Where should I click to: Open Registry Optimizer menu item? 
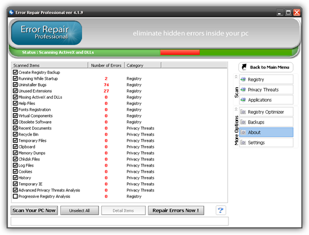click(266, 112)
